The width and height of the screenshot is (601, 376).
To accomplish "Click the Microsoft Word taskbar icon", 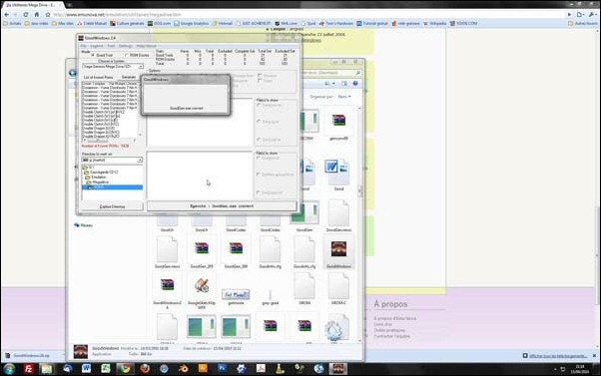I will (x=86, y=369).
